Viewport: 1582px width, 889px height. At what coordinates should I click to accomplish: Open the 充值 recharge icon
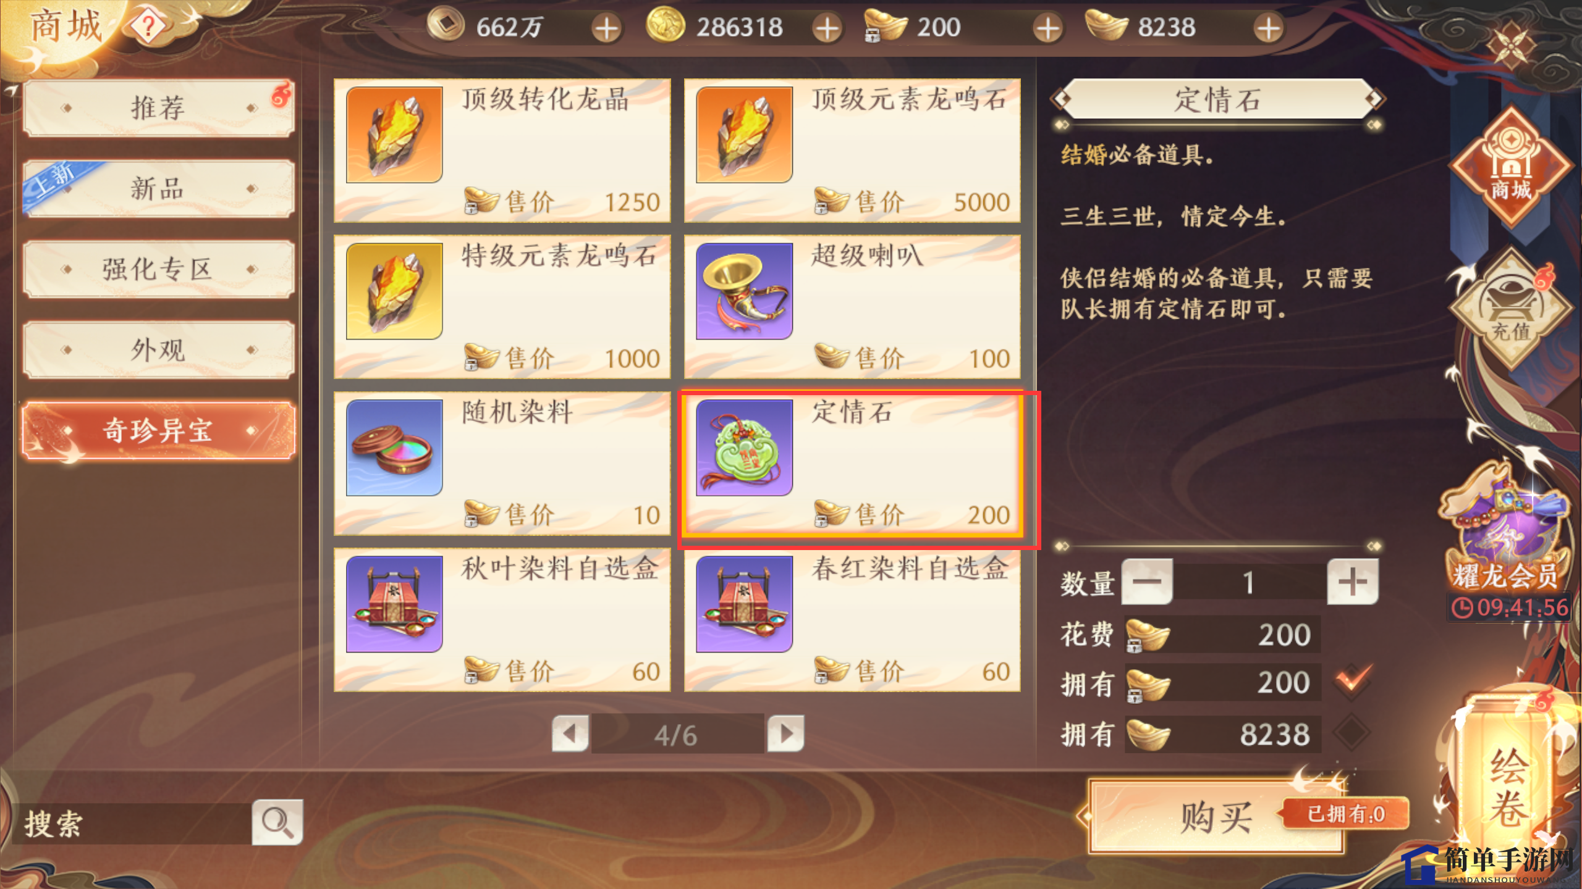click(x=1510, y=309)
